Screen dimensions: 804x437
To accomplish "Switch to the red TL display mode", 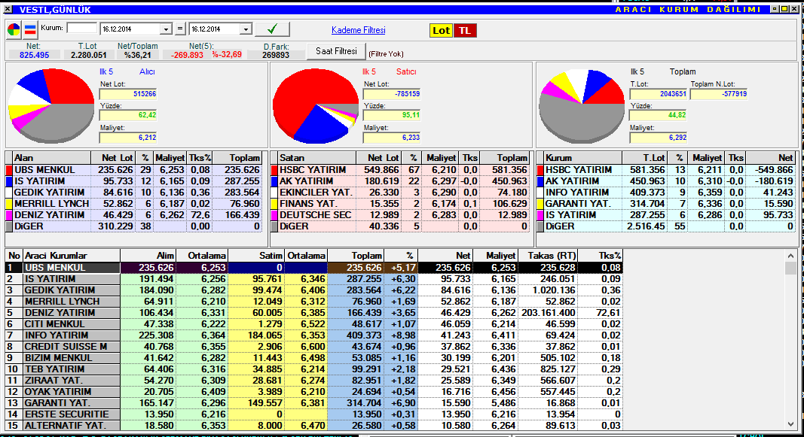I will pos(465,30).
